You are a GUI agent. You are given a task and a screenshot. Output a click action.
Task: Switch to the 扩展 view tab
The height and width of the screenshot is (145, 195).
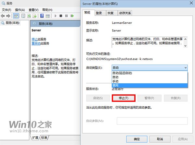coord(35,138)
